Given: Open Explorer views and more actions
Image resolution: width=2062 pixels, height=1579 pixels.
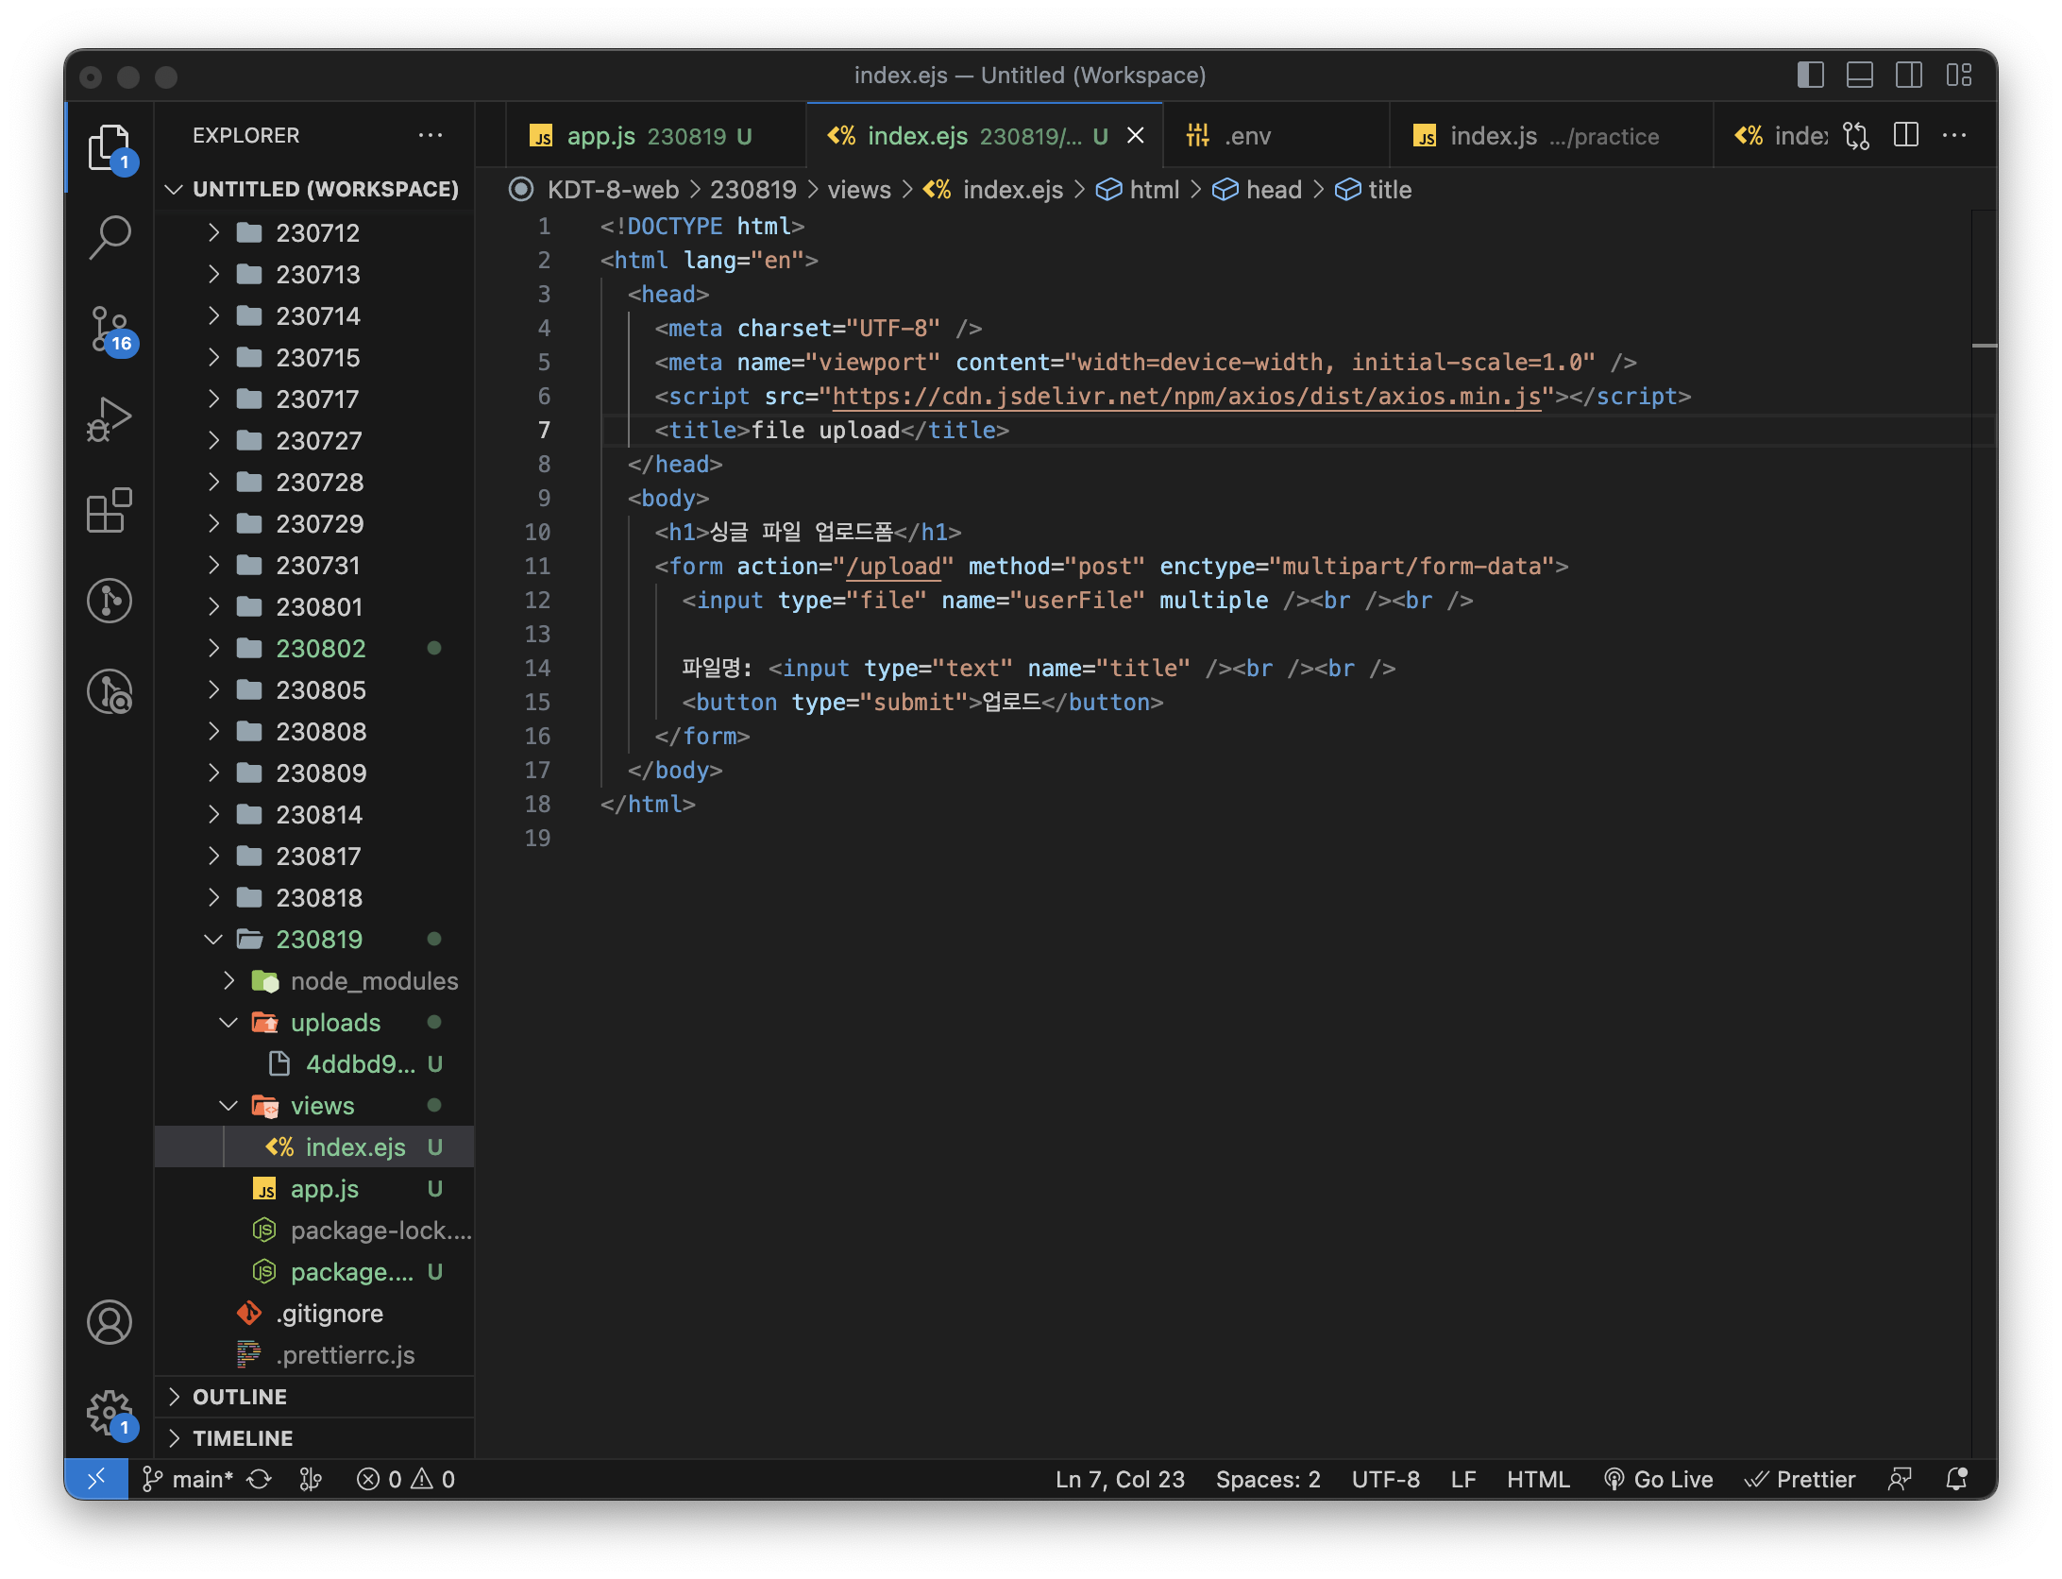Looking at the screenshot, I should (x=431, y=135).
